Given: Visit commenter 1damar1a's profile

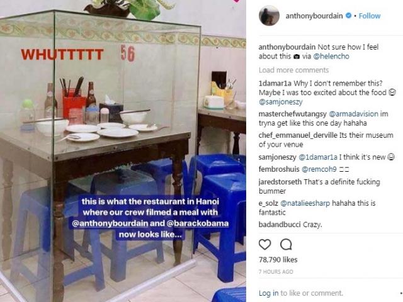Looking at the screenshot, I should [x=275, y=84].
